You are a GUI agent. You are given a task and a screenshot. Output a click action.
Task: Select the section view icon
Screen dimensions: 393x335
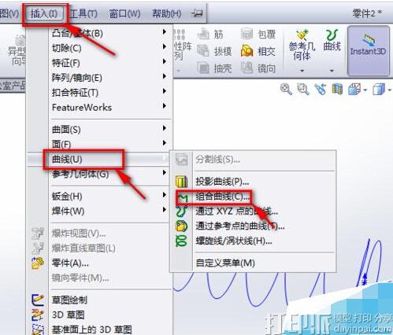pyautogui.click(x=337, y=89)
